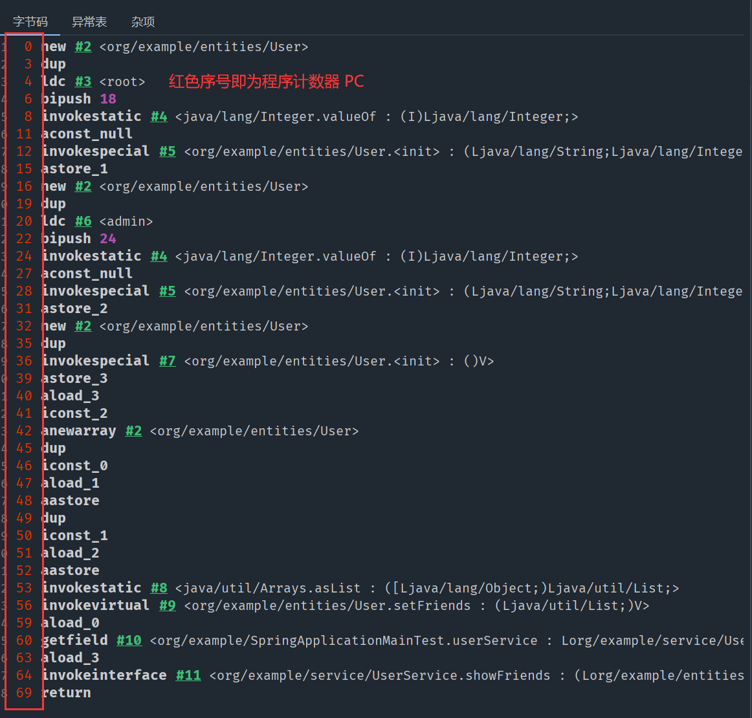Follow the #2 link on the anewarray instruction

[133, 431]
